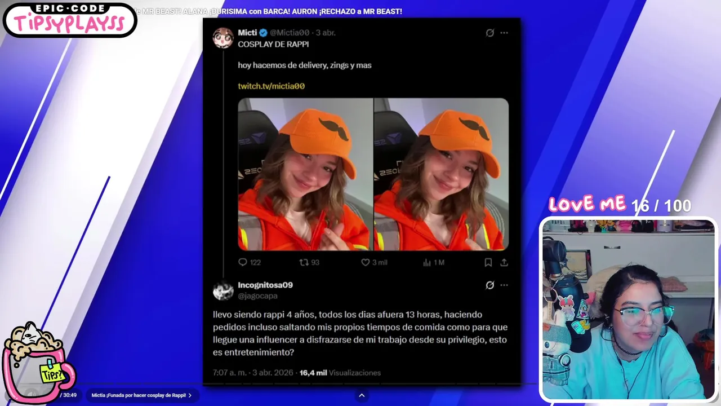
Task: Open the twitch.tv/mictia00 link
Action: (x=271, y=86)
